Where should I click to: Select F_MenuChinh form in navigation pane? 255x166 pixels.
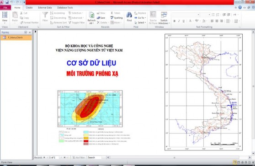pyautogui.click(x=16, y=37)
